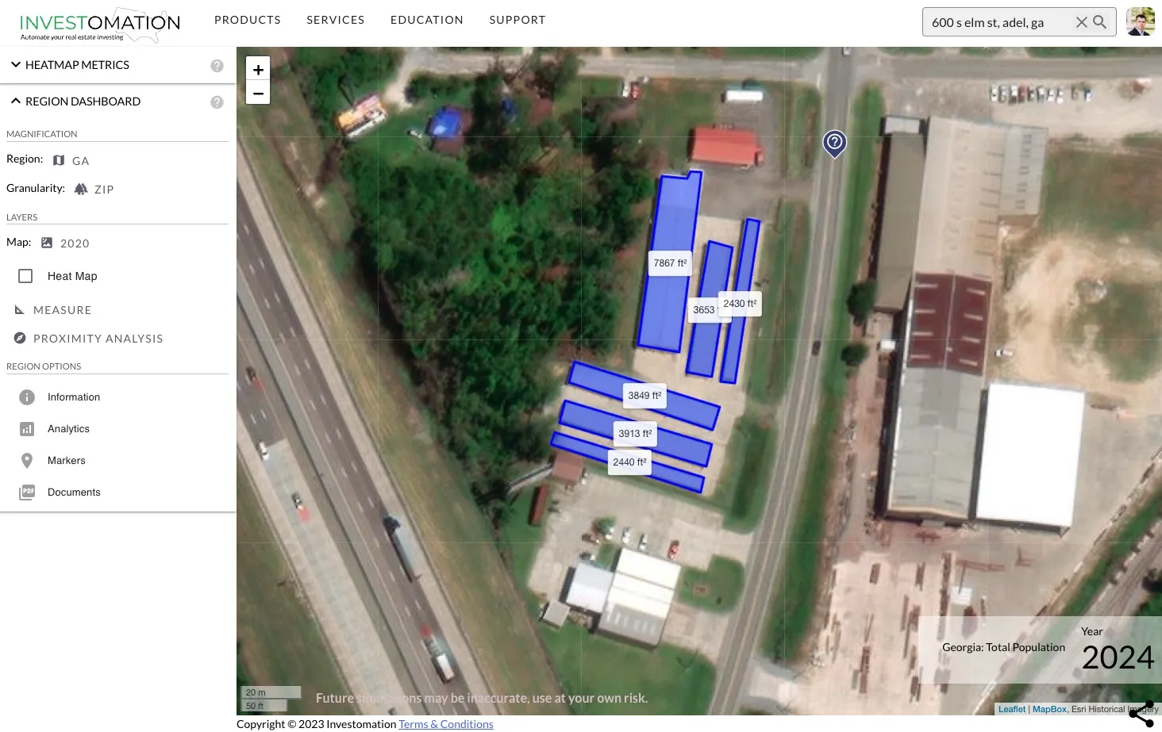The image size is (1162, 732).
Task: Open the Terms & Conditions link
Action: (x=445, y=723)
